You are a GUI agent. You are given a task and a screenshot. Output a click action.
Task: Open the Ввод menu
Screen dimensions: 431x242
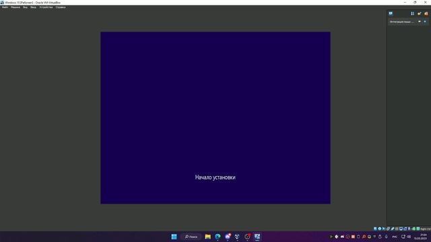pos(33,7)
